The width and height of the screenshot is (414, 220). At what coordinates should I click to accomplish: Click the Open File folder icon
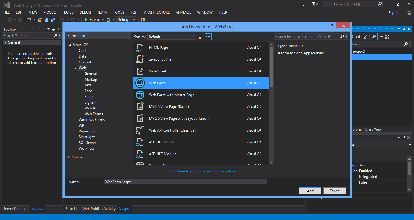[40, 20]
